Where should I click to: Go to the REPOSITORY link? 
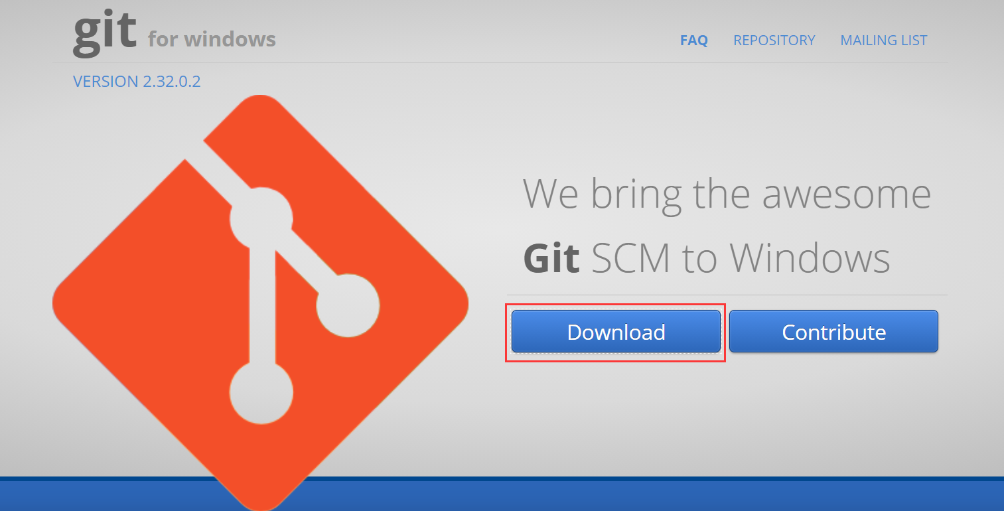774,40
